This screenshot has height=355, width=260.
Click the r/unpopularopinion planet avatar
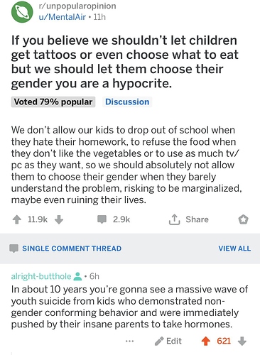[x=22, y=12]
